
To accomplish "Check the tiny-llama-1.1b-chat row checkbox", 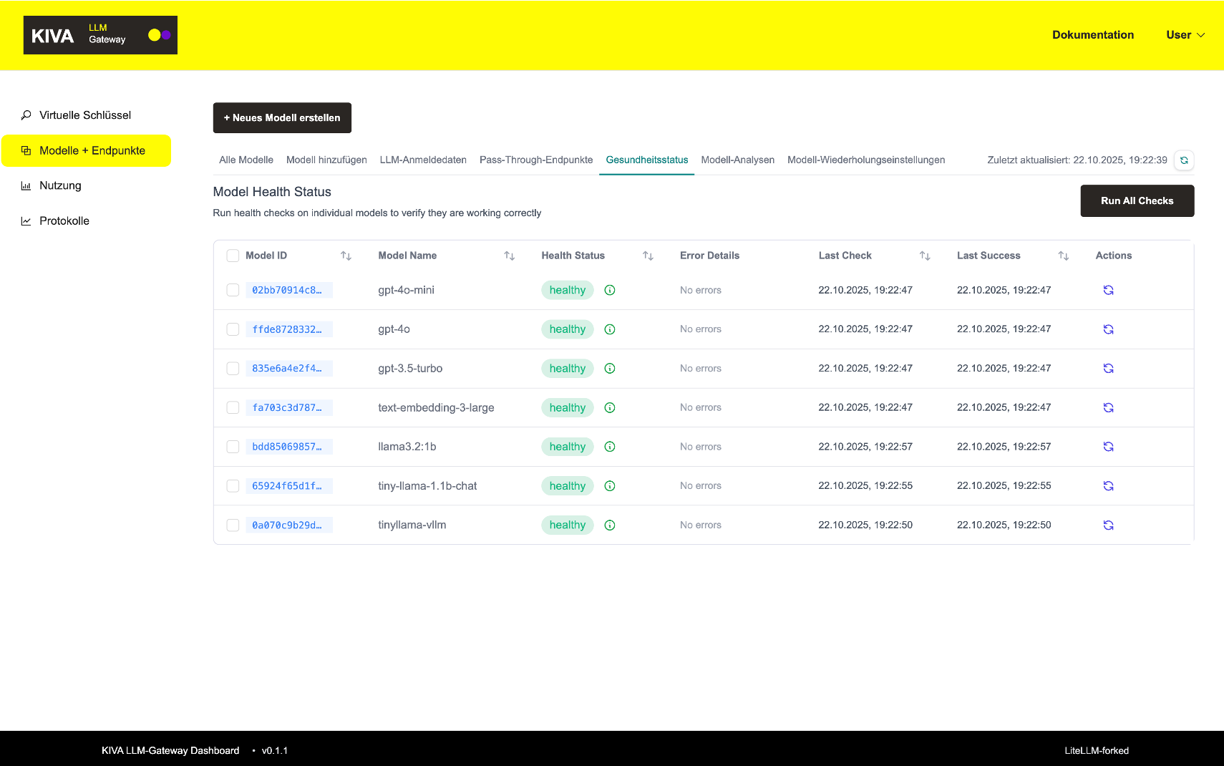I will [x=233, y=485].
